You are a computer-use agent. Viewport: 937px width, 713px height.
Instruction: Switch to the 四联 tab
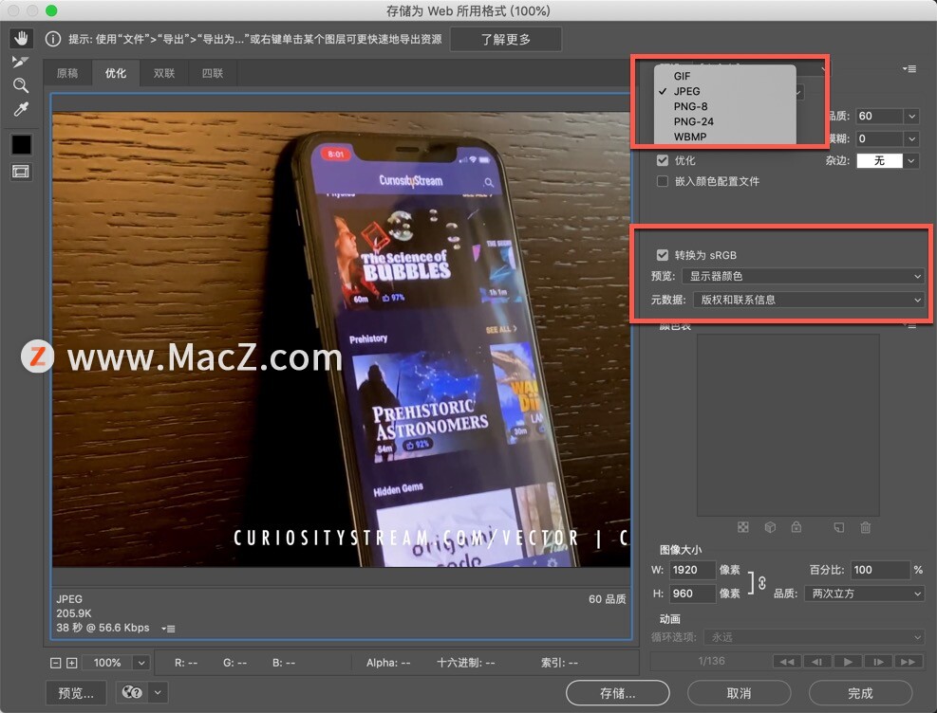pos(213,73)
